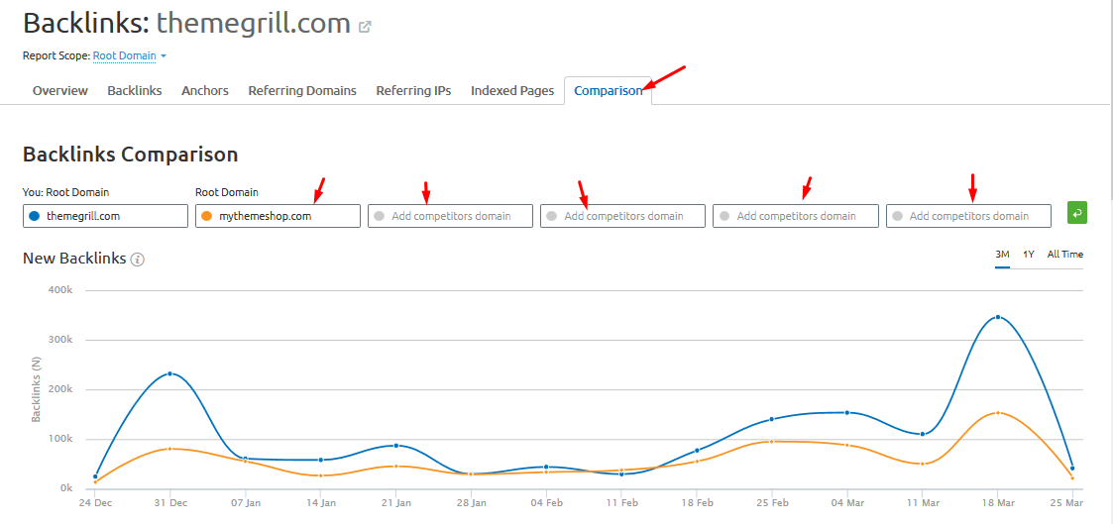Click blue dot beside themegrill.com
The height and width of the screenshot is (524, 1113).
(34, 216)
